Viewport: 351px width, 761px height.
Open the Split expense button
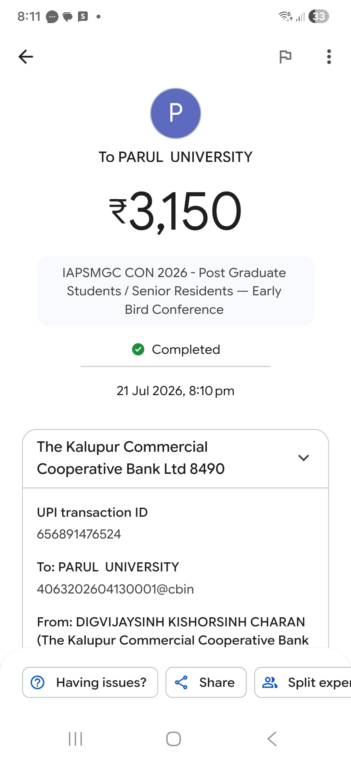tap(303, 682)
